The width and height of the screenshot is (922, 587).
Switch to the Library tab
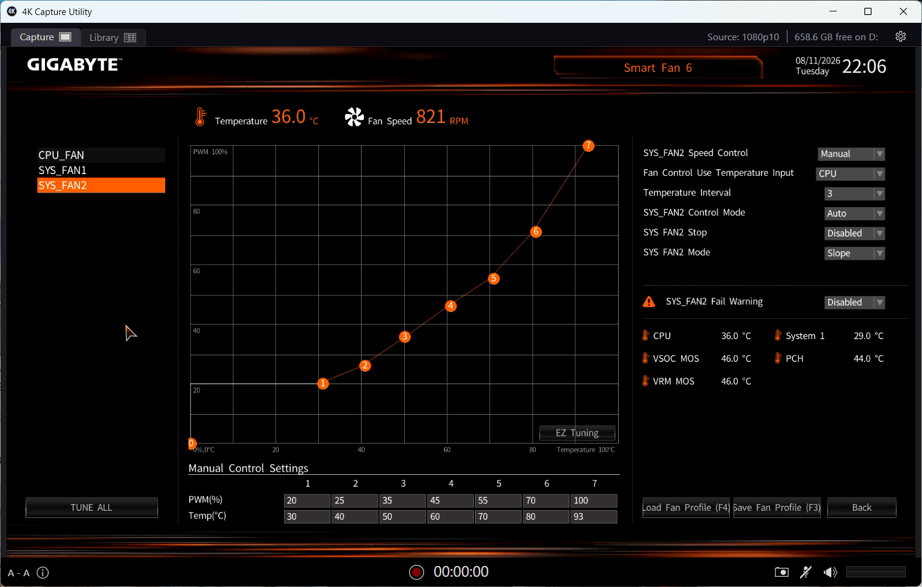click(113, 37)
